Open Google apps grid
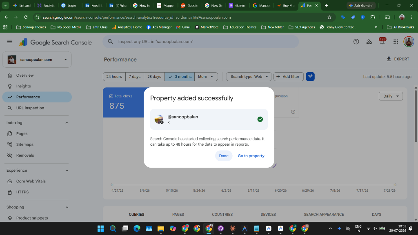Screen dimensions: 418x235 click(x=396, y=42)
